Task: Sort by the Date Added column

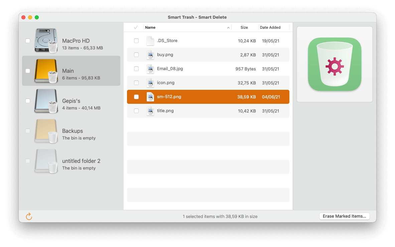Action: (x=270, y=27)
